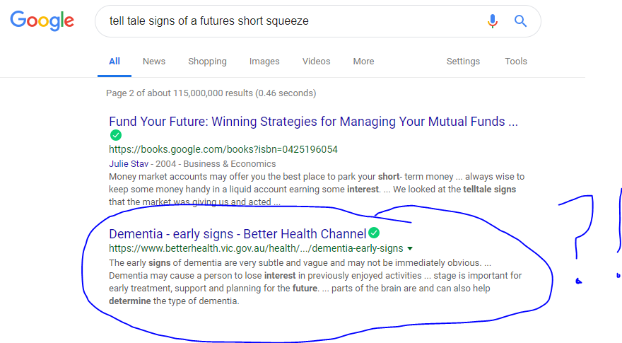Click the microphone voice search icon
Image resolution: width=622 pixels, height=343 pixels.
point(492,21)
